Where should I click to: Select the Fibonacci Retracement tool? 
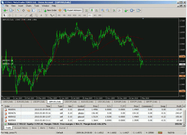pos(36,15)
